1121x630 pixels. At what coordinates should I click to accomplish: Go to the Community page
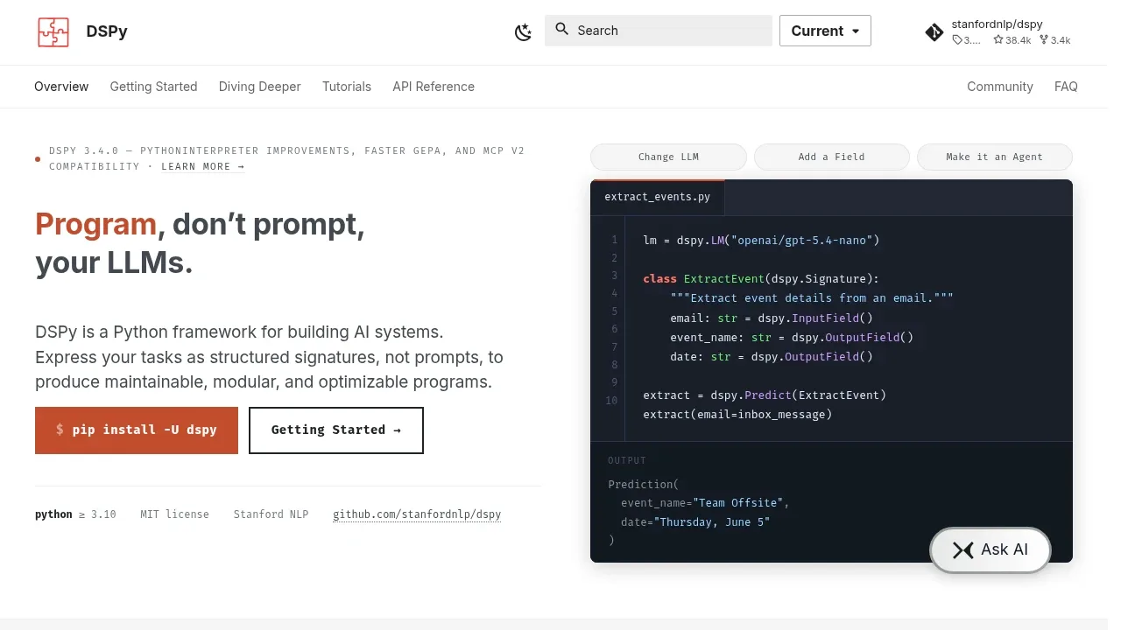[1000, 87]
